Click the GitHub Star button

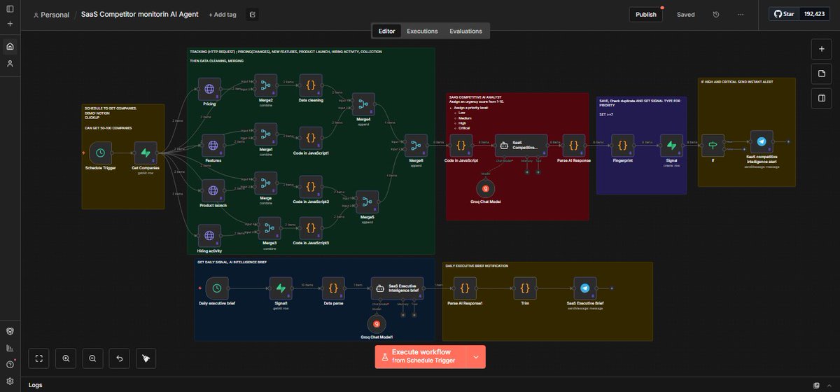(x=784, y=14)
